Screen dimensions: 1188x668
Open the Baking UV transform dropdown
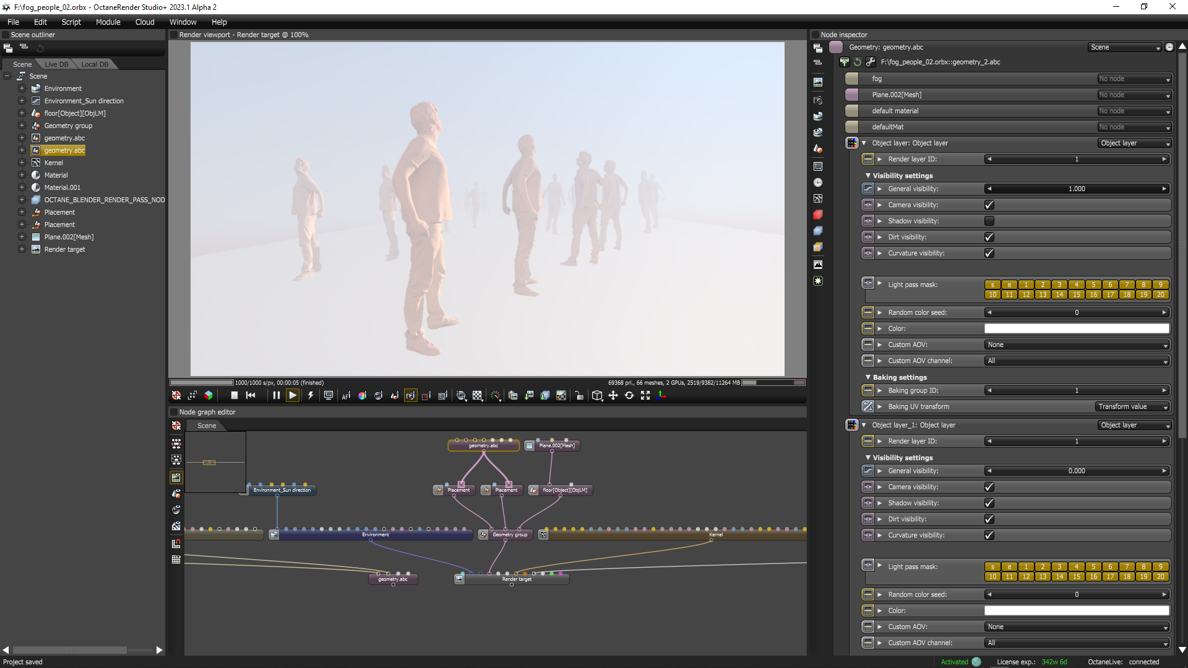point(1132,406)
